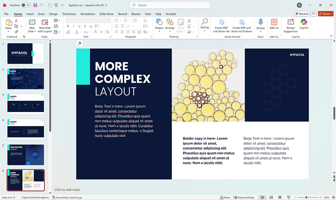Expand the Share button dropdown
The height and width of the screenshot is (200, 336).
pos(332,14)
